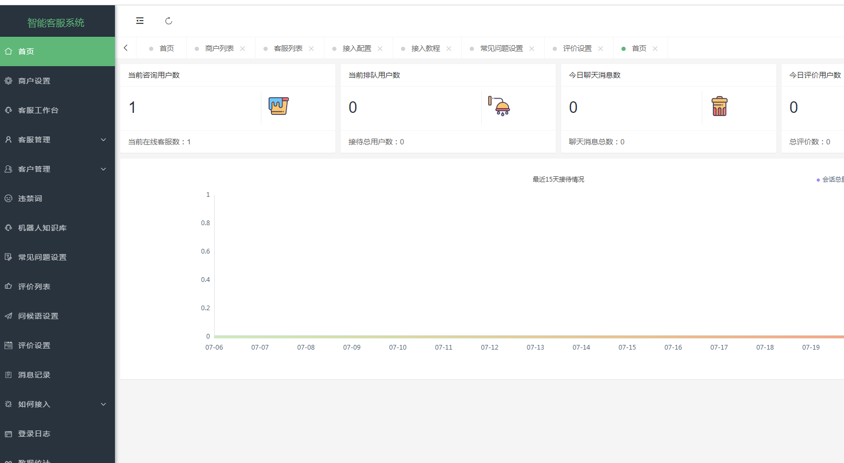Click the icon beside 如何接入
This screenshot has width=844, height=463.
(x=8, y=404)
